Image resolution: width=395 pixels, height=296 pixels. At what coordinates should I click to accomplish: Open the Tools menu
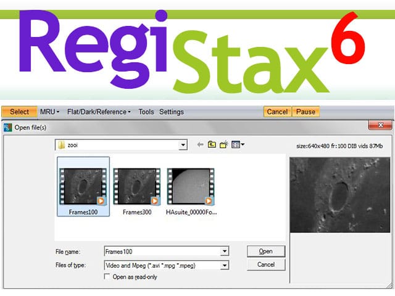146,112
